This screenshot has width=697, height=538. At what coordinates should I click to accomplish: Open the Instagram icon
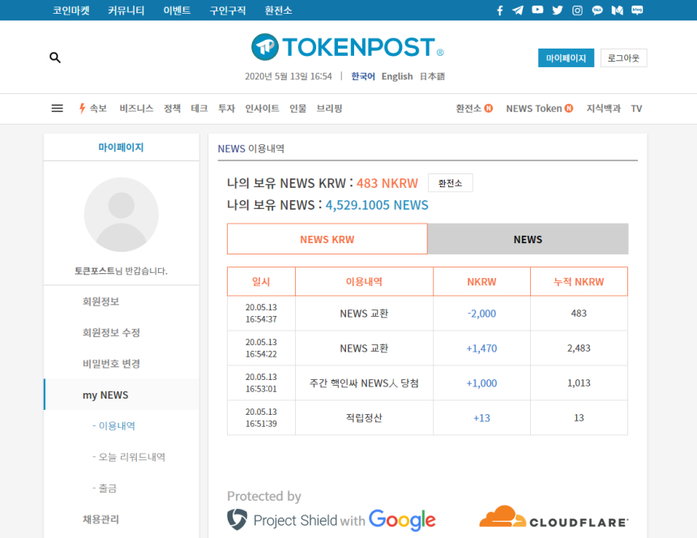575,10
